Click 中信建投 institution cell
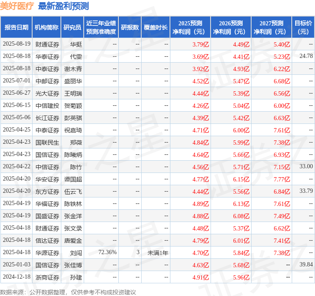This screenshot has width=315, height=296. [47, 105]
